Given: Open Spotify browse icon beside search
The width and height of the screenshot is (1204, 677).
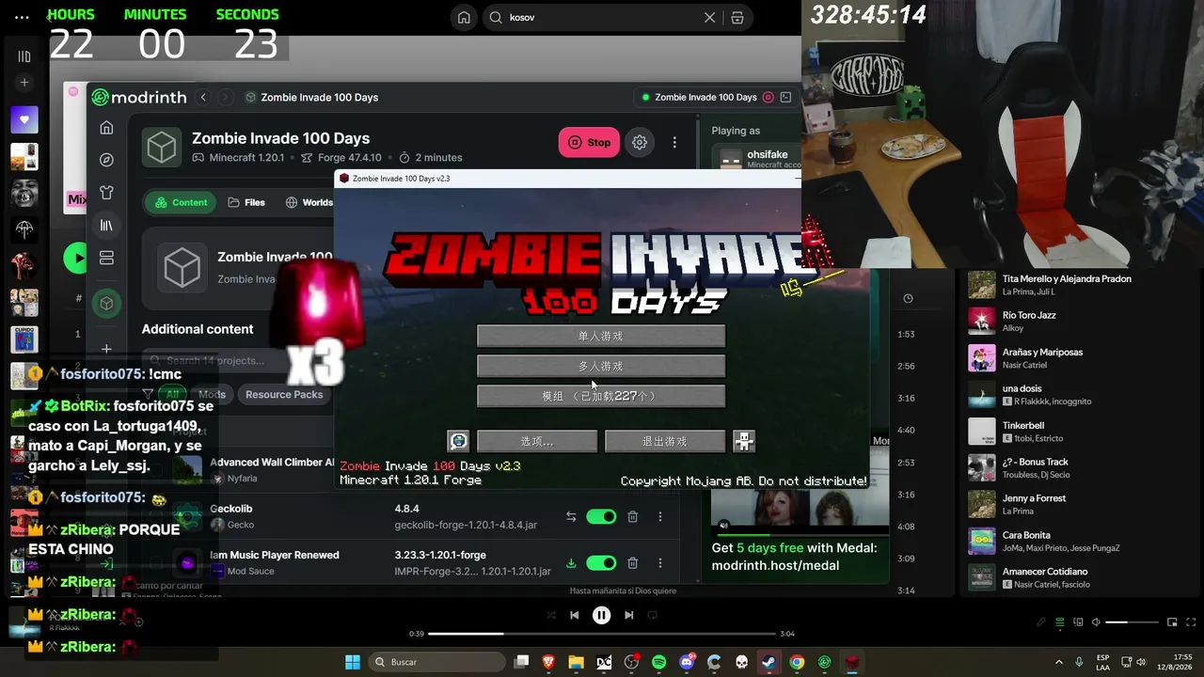Looking at the screenshot, I should [x=737, y=17].
